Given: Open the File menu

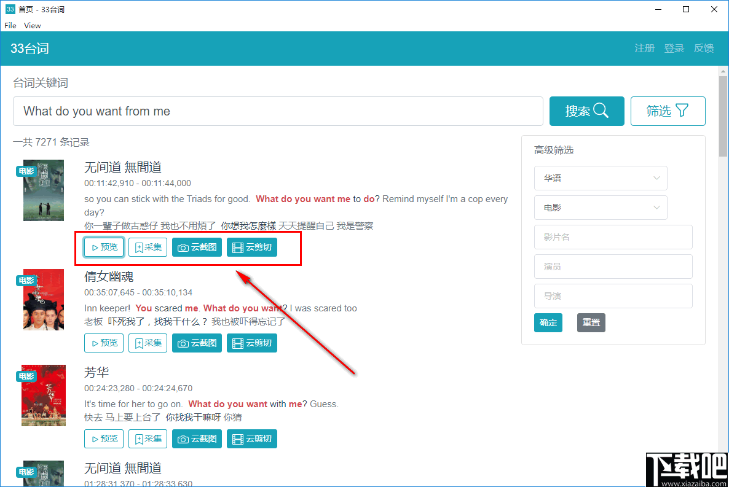Looking at the screenshot, I should (x=10, y=26).
